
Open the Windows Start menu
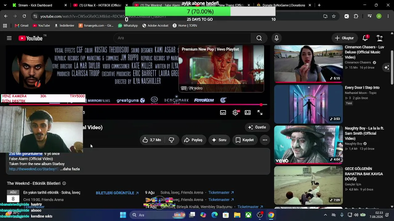point(123,215)
